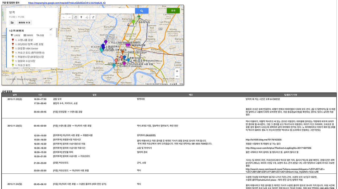Open the lst1000.blog.me link

pyautogui.click(x=264, y=140)
